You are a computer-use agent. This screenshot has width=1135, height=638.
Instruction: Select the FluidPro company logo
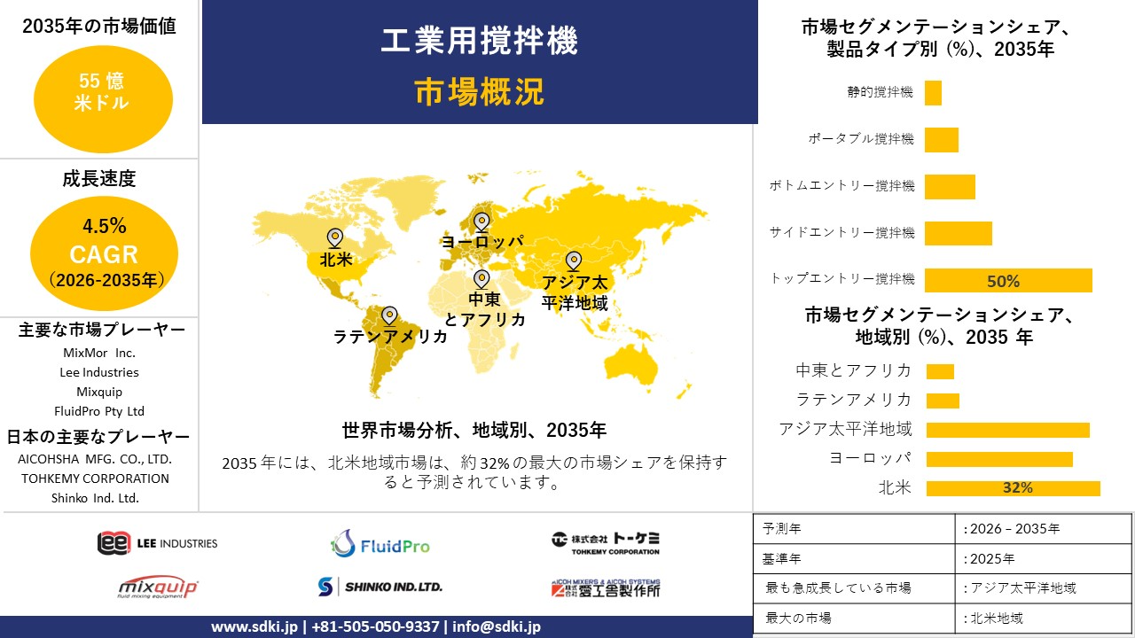click(x=379, y=543)
